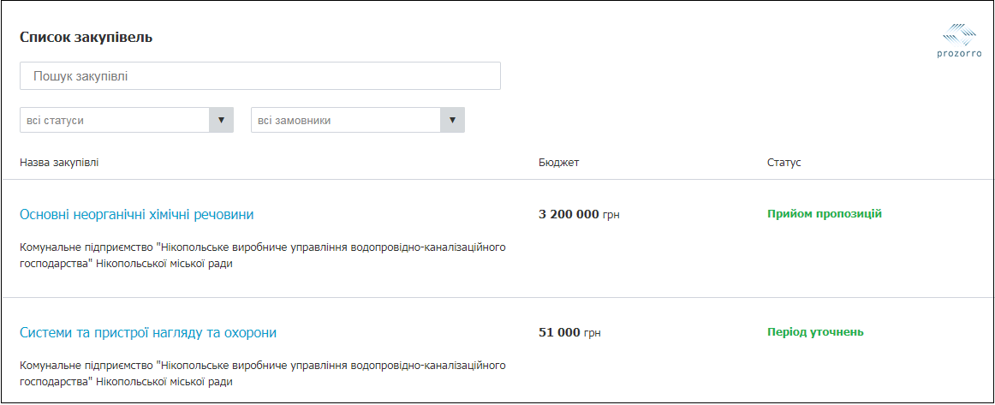Expand the statuses dropdown arrow
The image size is (995, 405).
pos(221,121)
